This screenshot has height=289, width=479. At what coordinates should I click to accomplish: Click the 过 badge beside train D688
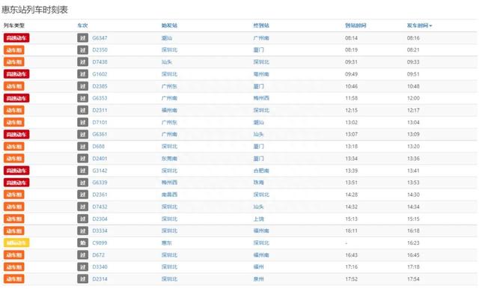[82, 146]
